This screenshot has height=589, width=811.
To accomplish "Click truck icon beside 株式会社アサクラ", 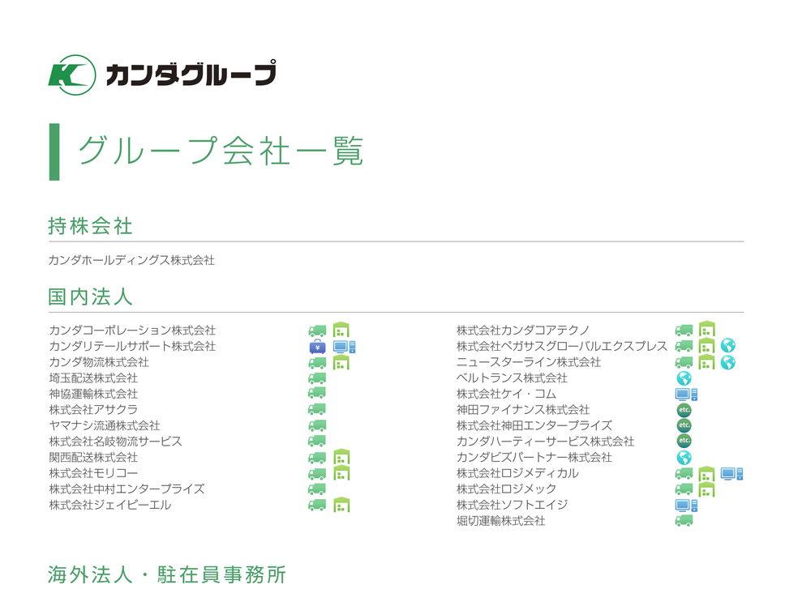I will coord(318,410).
